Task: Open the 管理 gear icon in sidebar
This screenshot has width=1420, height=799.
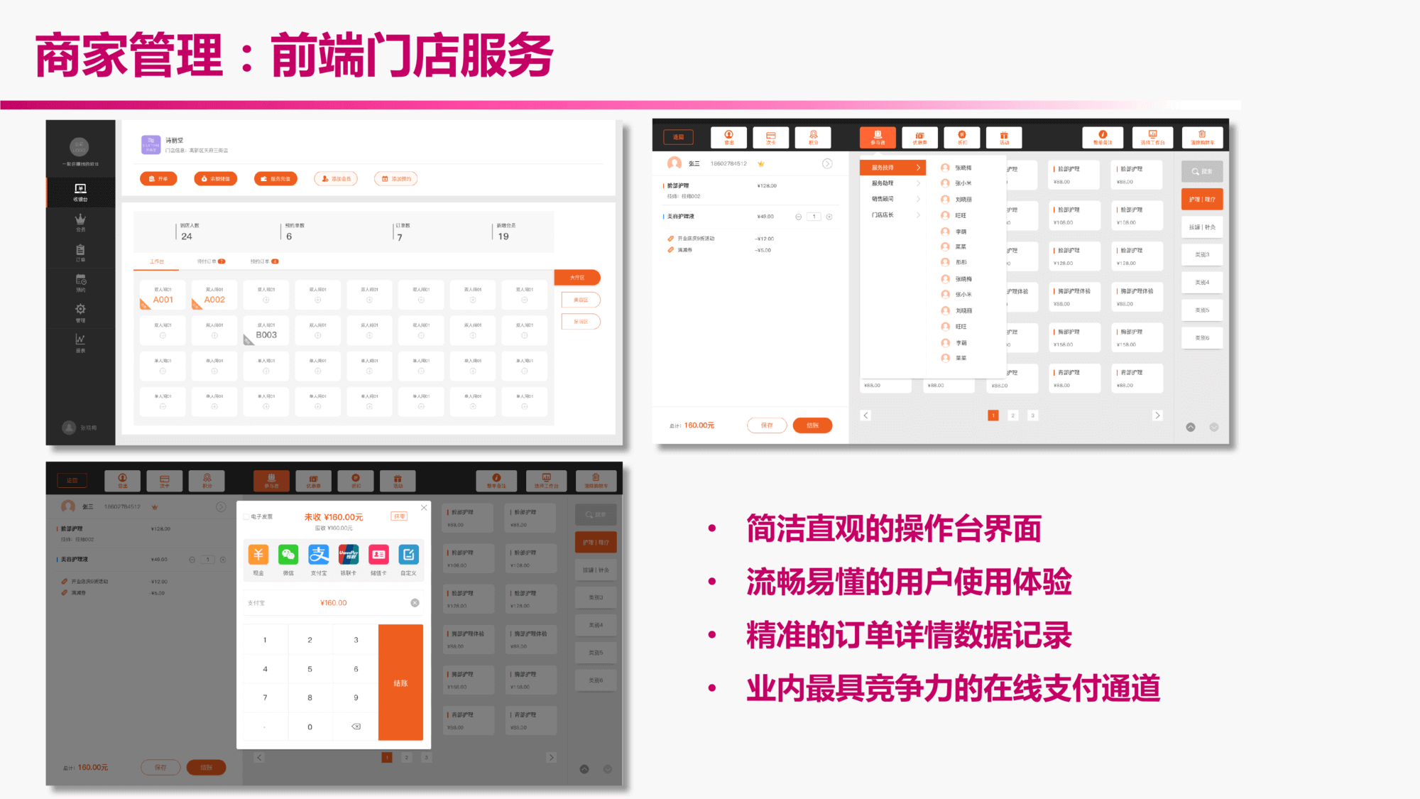Action: point(80,311)
